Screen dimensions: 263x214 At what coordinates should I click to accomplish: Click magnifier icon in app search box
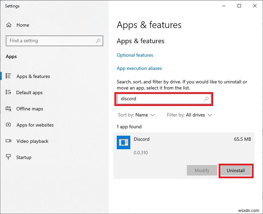(x=206, y=99)
